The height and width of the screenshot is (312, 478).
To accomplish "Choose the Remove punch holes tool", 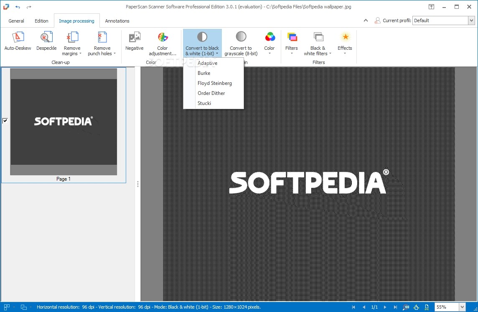I will [102, 43].
